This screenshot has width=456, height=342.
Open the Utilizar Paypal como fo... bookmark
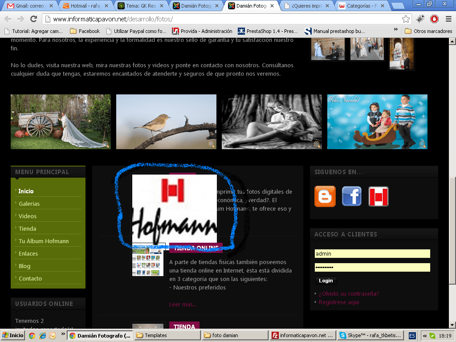pos(136,31)
